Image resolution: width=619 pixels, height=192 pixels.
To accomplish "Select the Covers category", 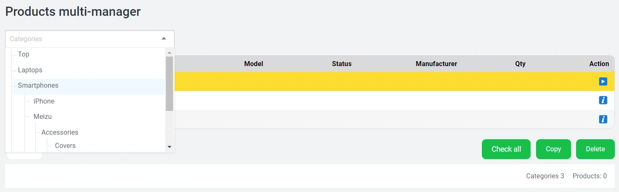I will (x=65, y=146).
